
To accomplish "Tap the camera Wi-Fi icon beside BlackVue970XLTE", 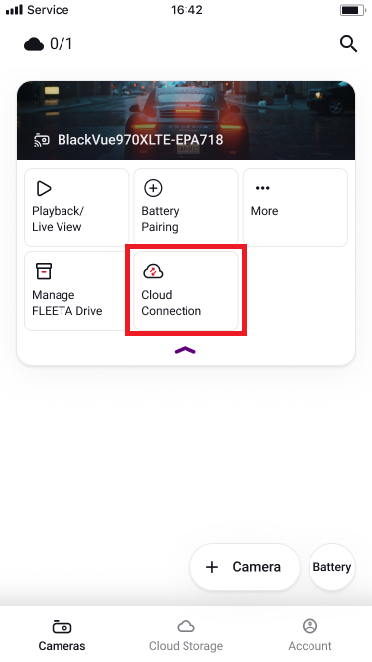I will [x=42, y=140].
